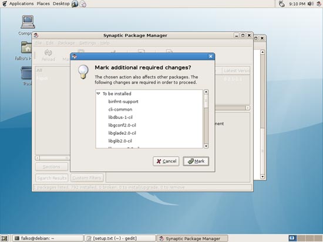This screenshot has height=242, width=323.
Task: Click the lightbulb hint icon
Action: pyautogui.click(x=83, y=71)
